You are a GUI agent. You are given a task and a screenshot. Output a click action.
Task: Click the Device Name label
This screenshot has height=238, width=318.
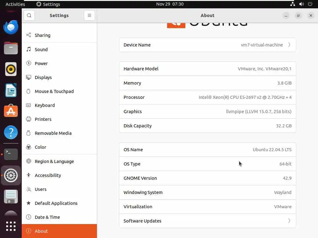[137, 45]
